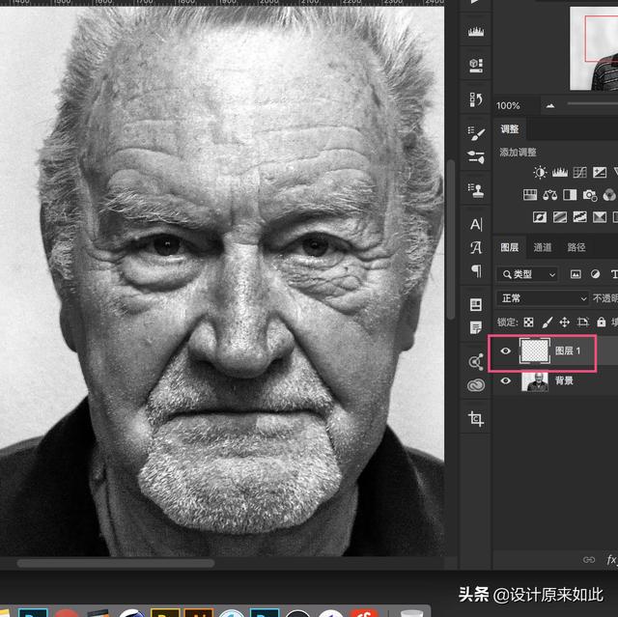Open the Clone Source panel icon
618x617 pixels.
coord(476,190)
